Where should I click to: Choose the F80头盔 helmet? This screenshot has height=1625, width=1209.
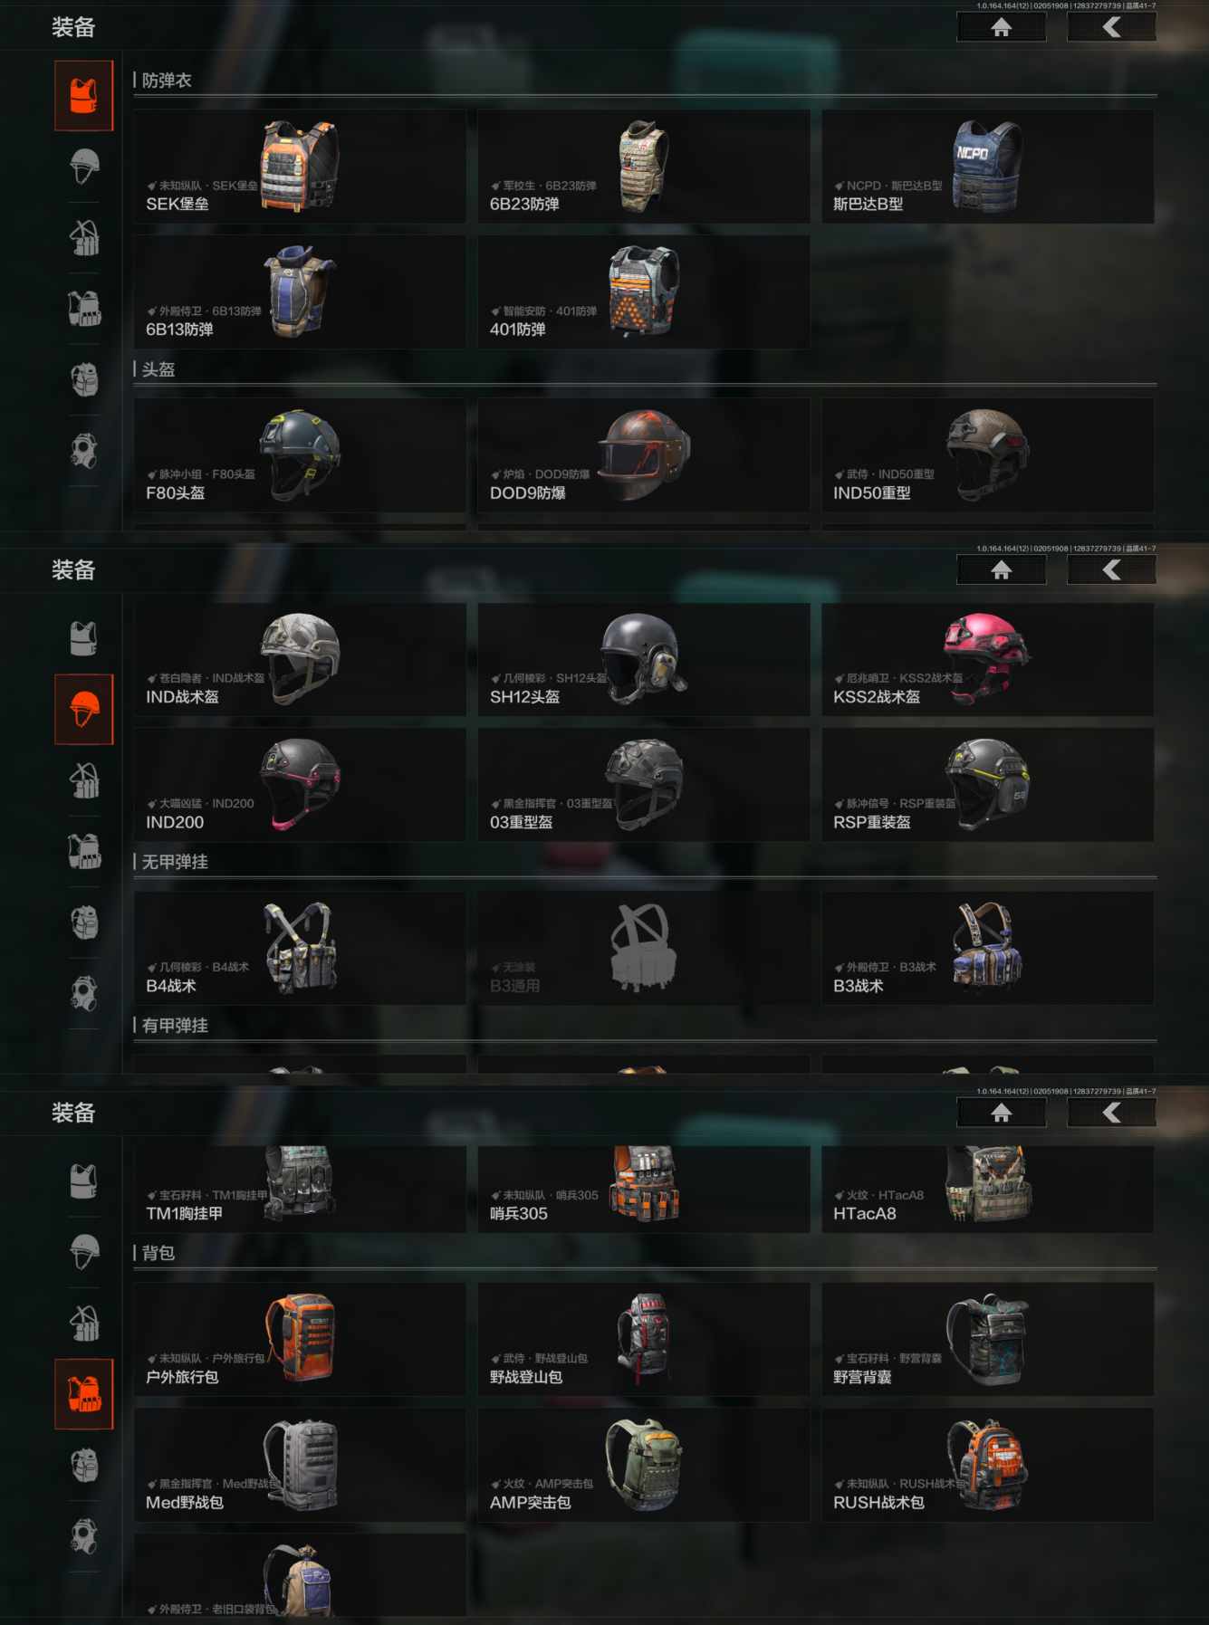pyautogui.click(x=300, y=455)
